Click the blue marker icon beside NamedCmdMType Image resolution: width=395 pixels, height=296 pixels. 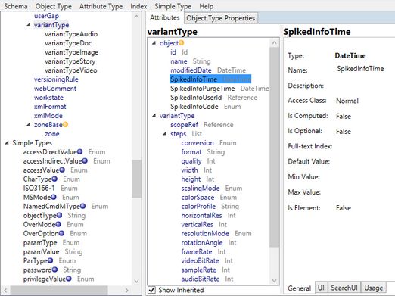tap(82, 206)
